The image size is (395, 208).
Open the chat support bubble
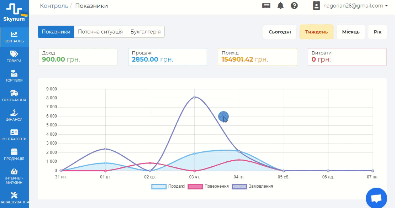point(376,198)
